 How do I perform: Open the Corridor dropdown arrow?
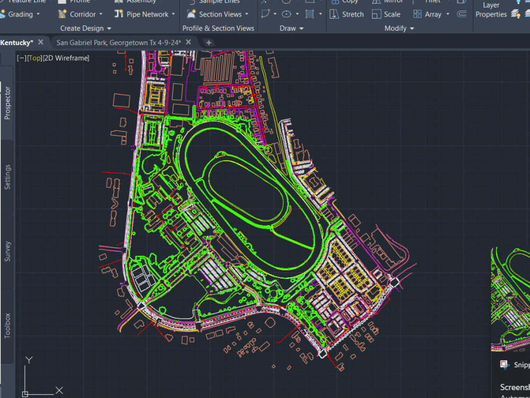pos(101,14)
